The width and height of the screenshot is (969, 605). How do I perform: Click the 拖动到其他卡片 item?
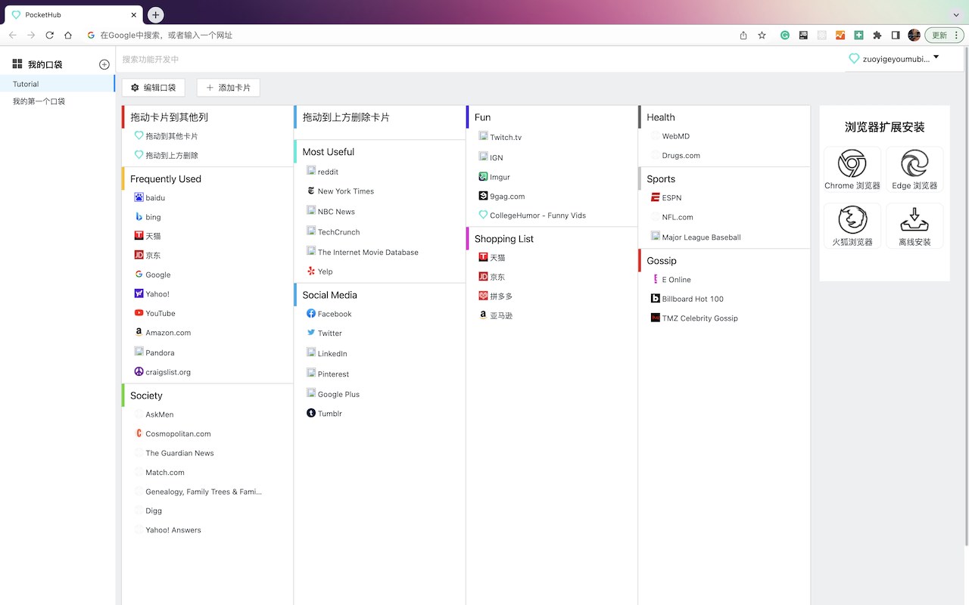tap(172, 136)
